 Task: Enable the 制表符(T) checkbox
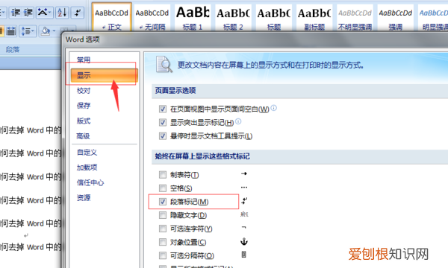coord(163,175)
